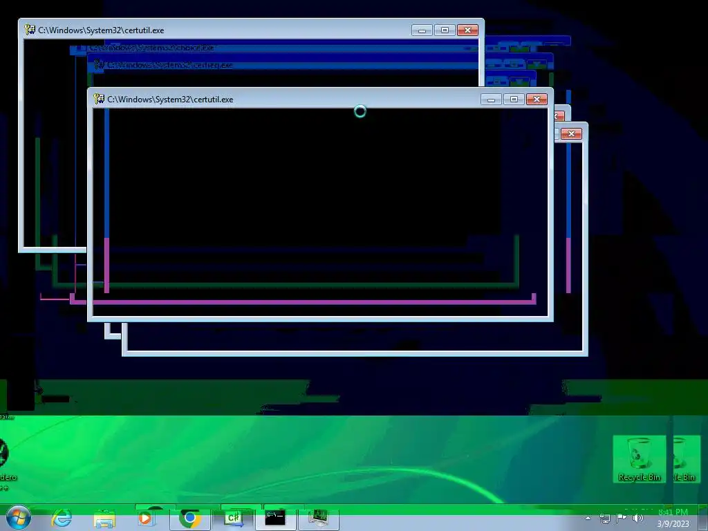The height and width of the screenshot is (531, 708).
Task: Switch to Google Chrome on the taskbar
Action: point(190,519)
